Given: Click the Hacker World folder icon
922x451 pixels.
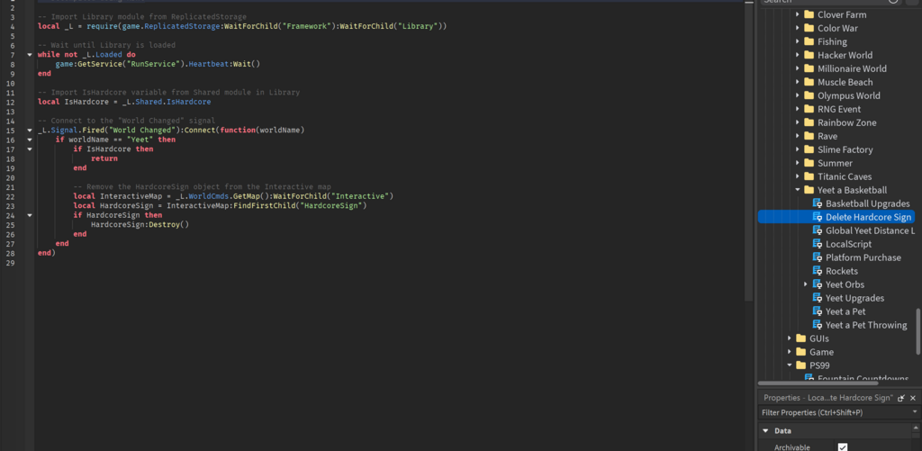Looking at the screenshot, I should pyautogui.click(x=809, y=55).
